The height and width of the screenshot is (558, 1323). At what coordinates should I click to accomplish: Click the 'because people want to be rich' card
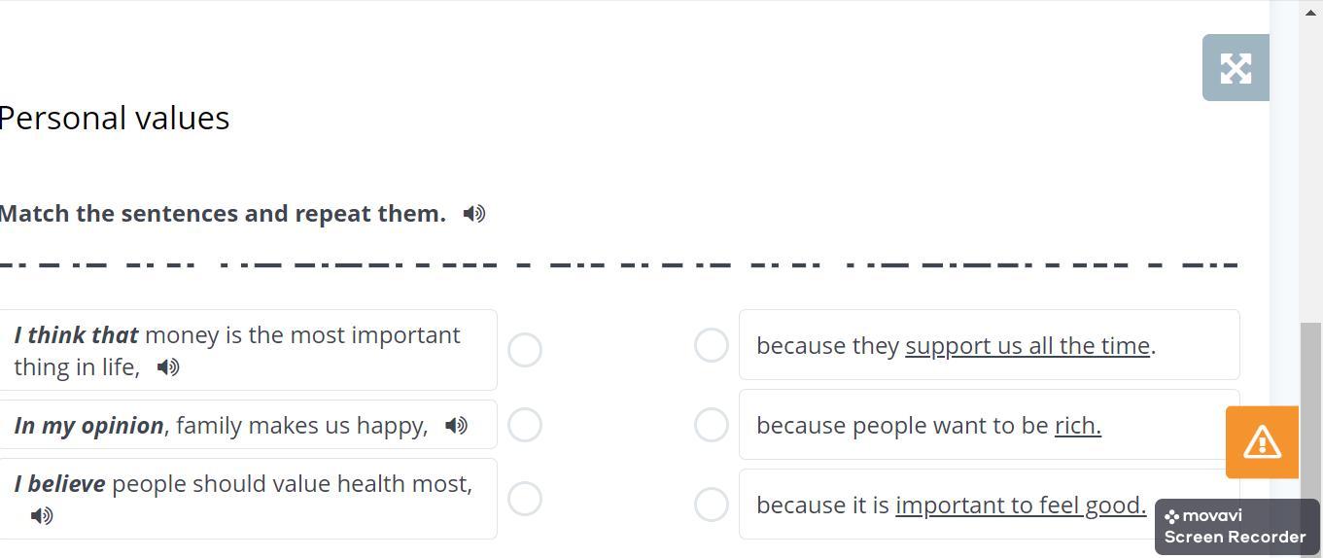pyautogui.click(x=972, y=425)
